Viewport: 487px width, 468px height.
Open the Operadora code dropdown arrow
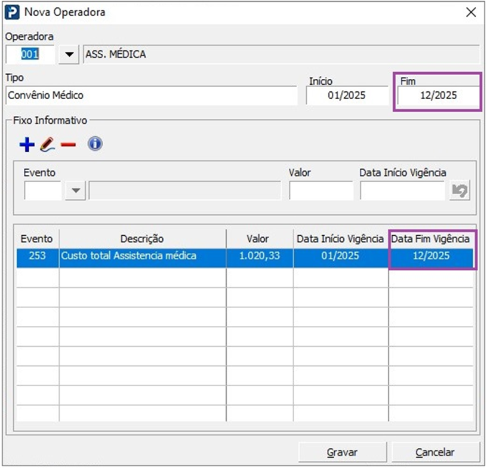point(69,54)
